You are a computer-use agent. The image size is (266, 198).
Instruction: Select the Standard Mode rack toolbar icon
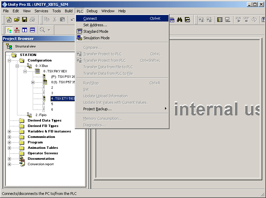(220, 20)
